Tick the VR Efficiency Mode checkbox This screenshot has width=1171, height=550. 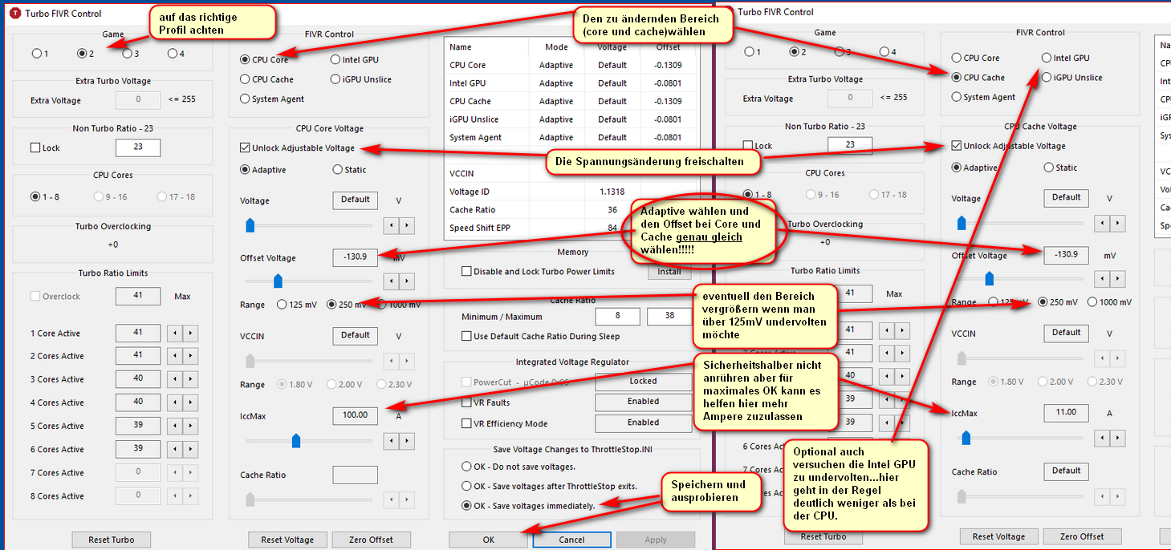point(467,423)
